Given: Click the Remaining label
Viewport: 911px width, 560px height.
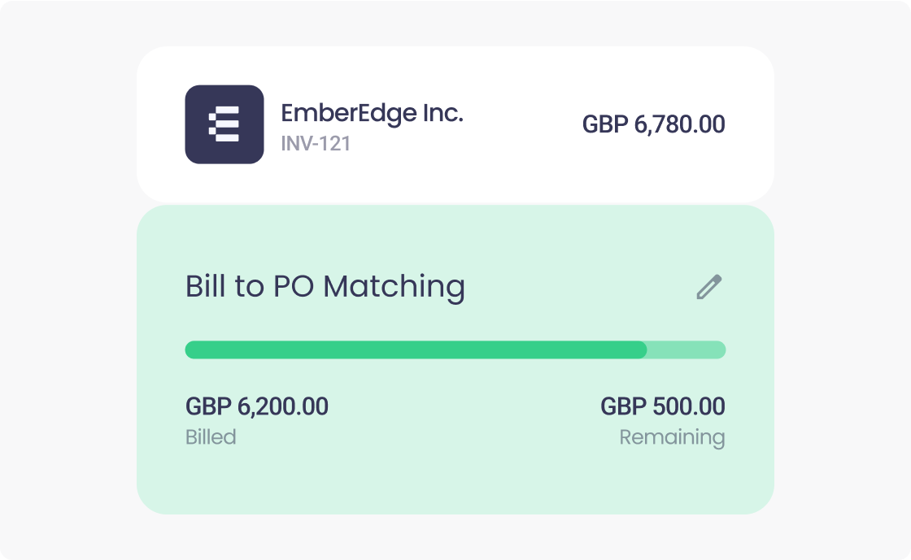Looking at the screenshot, I should [672, 437].
